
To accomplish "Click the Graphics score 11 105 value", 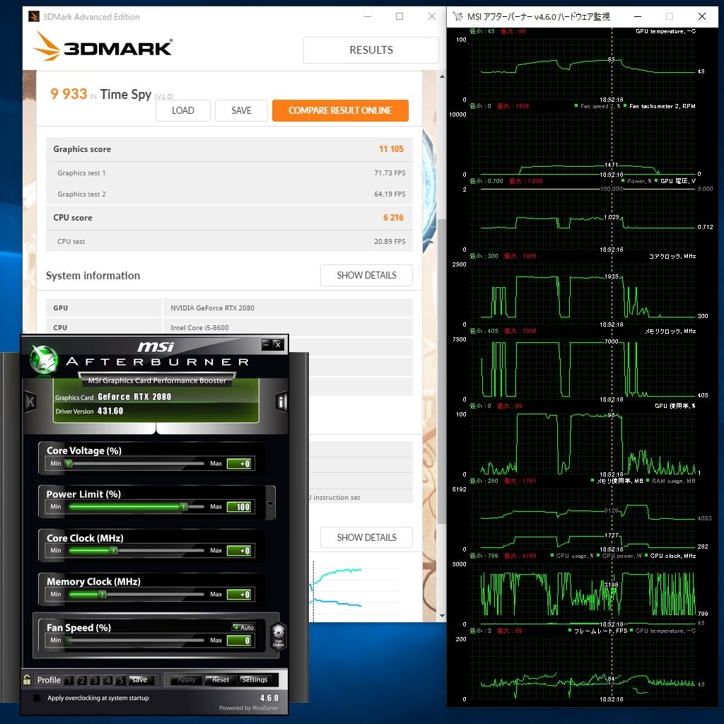I will (391, 148).
